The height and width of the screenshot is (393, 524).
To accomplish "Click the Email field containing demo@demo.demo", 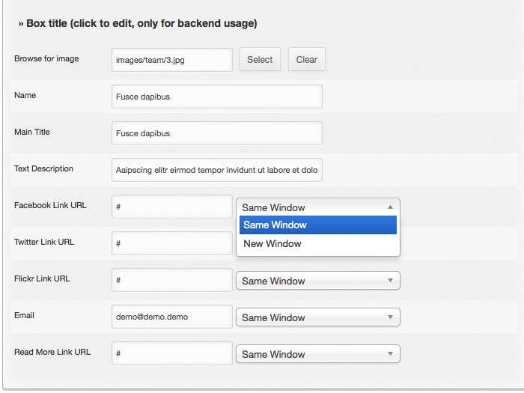I will pos(171,317).
